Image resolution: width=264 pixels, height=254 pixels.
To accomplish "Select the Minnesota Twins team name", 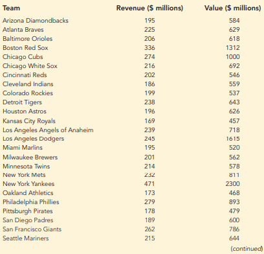I will [26, 167].
